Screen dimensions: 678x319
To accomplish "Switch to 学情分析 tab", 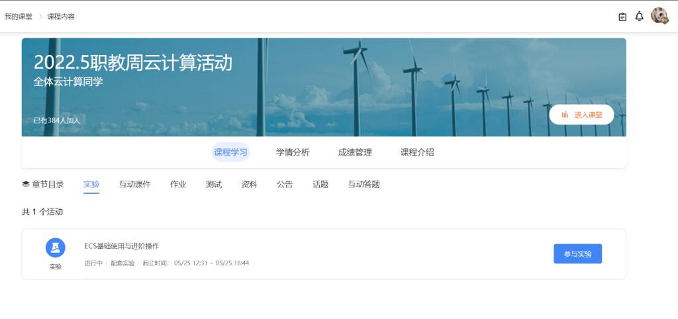I will (293, 152).
